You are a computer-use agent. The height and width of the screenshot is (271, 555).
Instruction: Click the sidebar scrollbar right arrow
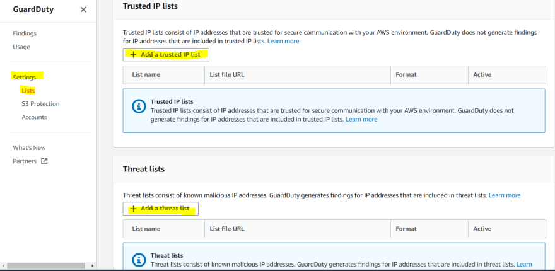pyautogui.click(x=93, y=266)
